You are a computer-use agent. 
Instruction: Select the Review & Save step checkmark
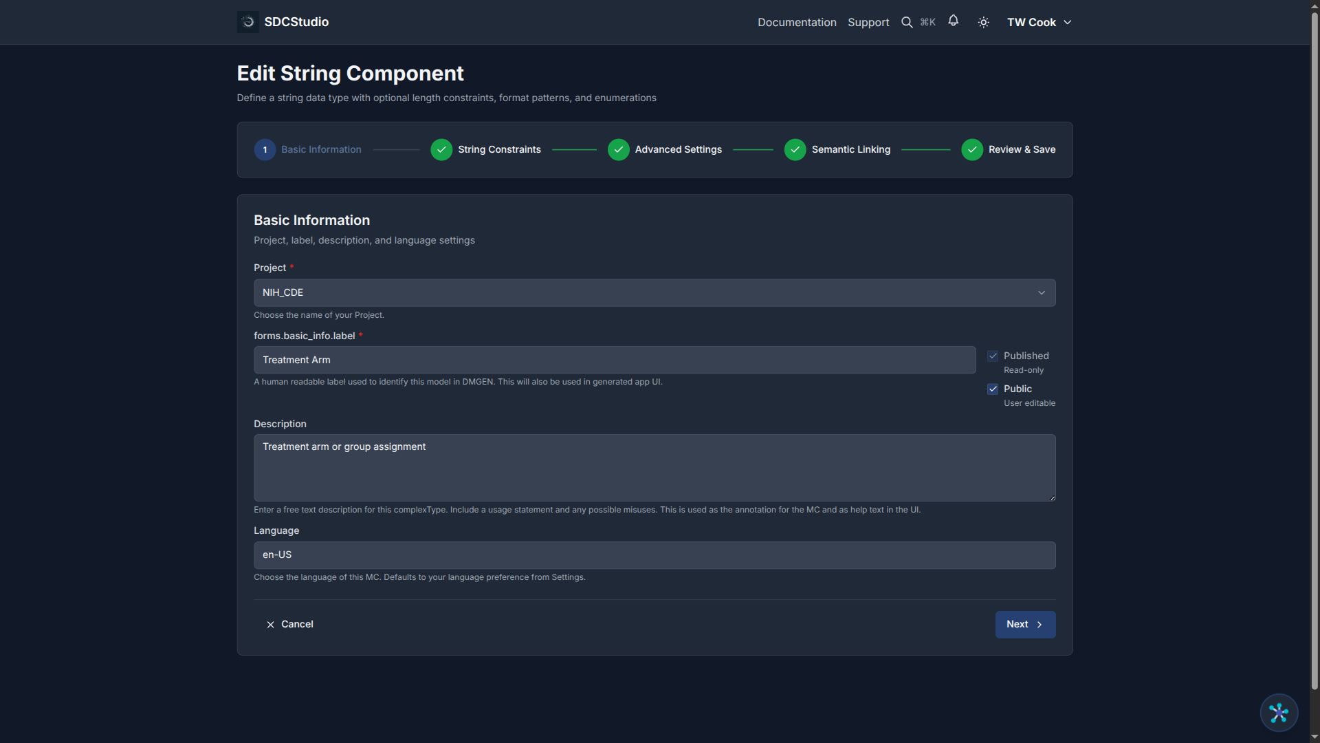(x=972, y=149)
